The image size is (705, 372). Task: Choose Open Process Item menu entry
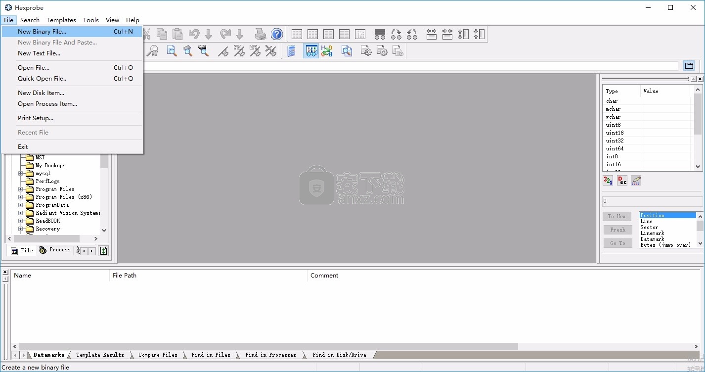(x=72, y=104)
